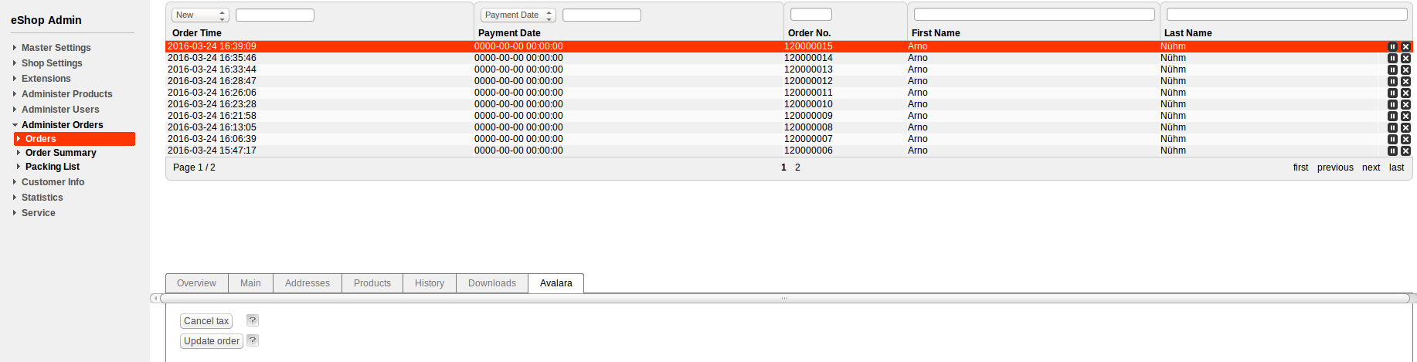This screenshot has width=1417, height=362.
Task: Click delete X icon for order 120000010
Action: (x=1405, y=104)
